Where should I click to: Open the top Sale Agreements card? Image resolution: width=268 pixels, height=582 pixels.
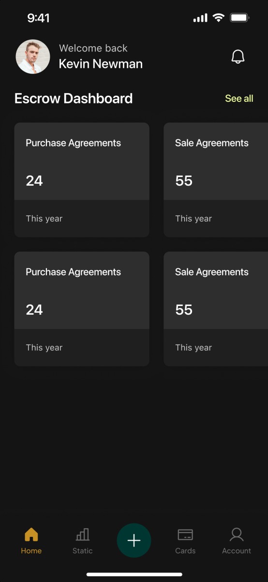(x=216, y=180)
